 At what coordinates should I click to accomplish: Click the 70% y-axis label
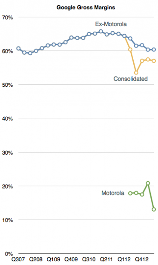pyautogui.click(x=7, y=18)
